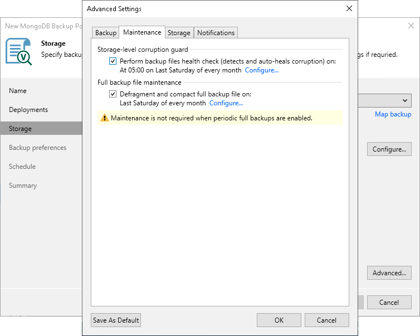Open the Backup preferences wizard step
The height and width of the screenshot is (336, 420).
tap(37, 147)
